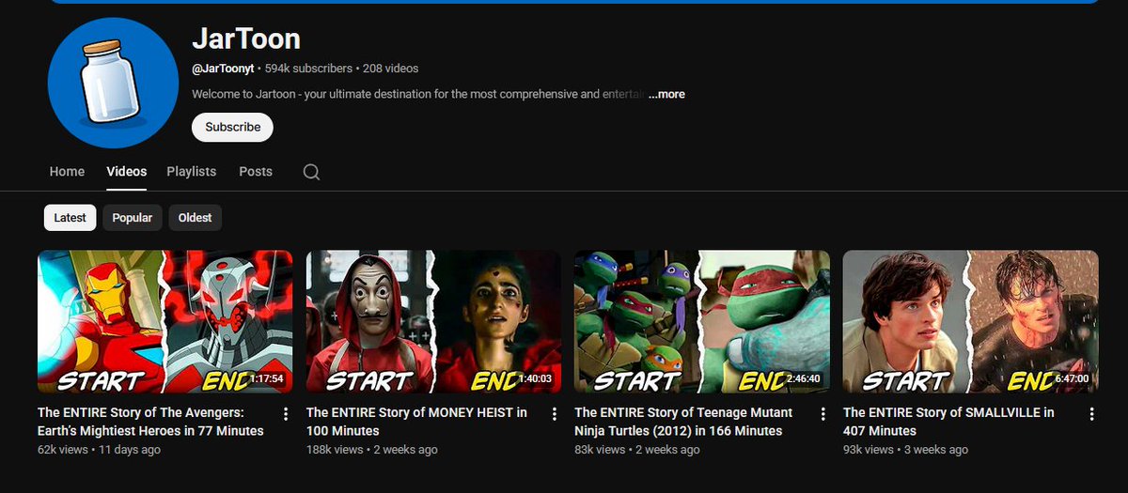
Task: Click the 'Welcome to Jartoon' description text
Action: 418,95
